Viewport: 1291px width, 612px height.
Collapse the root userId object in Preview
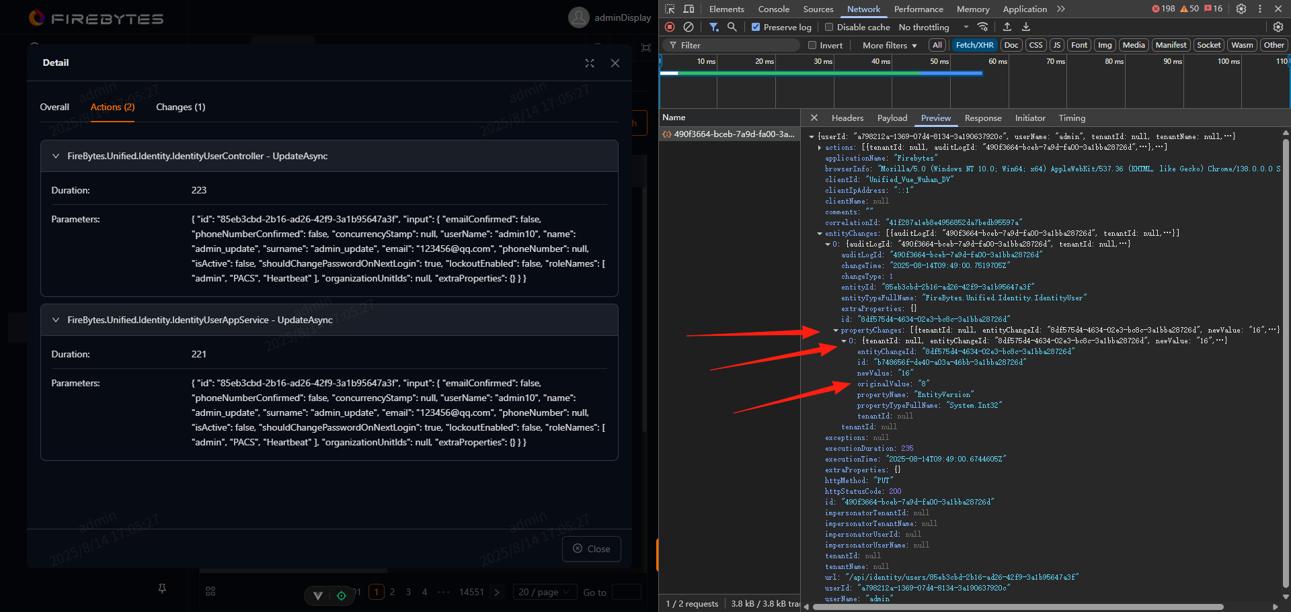(x=812, y=136)
